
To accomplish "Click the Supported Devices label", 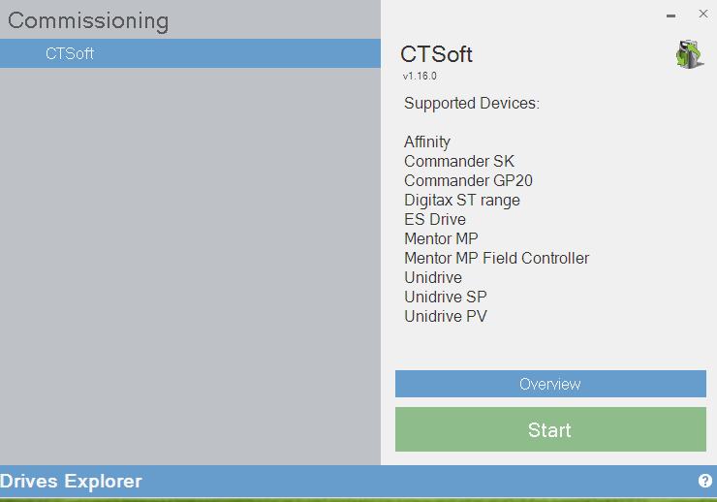I will (471, 103).
